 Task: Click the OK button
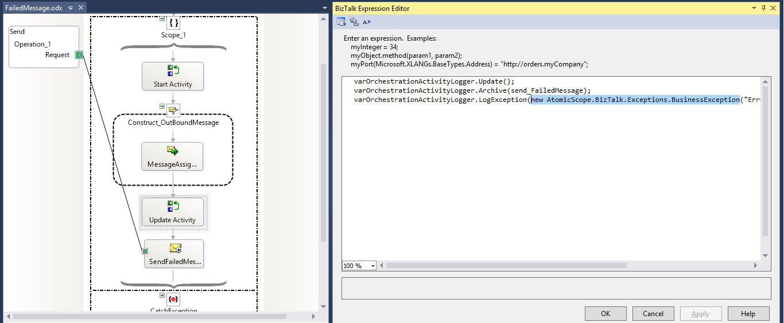pos(606,314)
